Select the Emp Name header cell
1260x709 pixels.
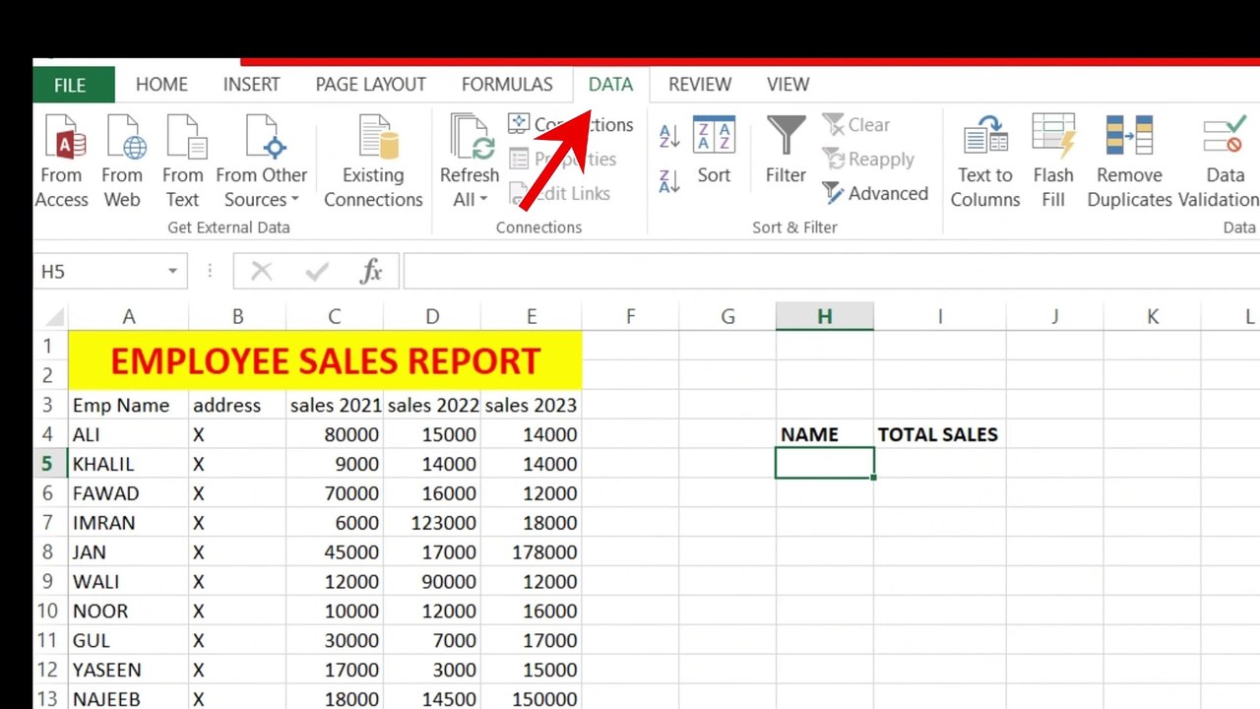128,406
